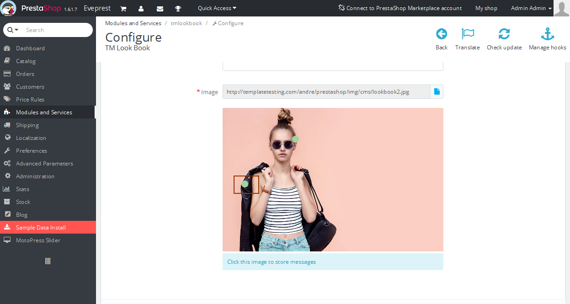Viewport: 570px width, 304px height.
Task: Click the Stats bar chart icon
Action: (x=7, y=189)
